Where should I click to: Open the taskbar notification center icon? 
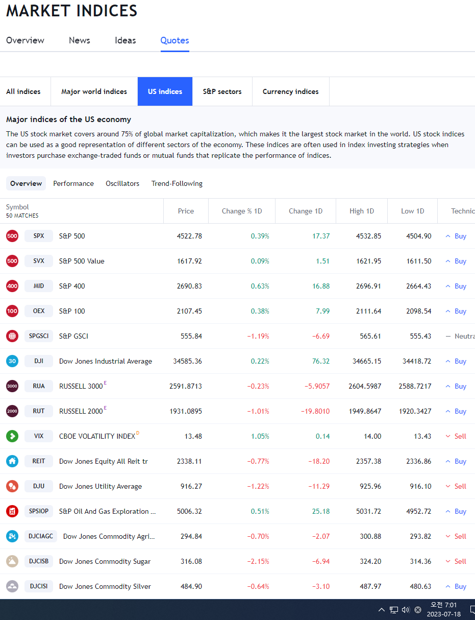472,610
